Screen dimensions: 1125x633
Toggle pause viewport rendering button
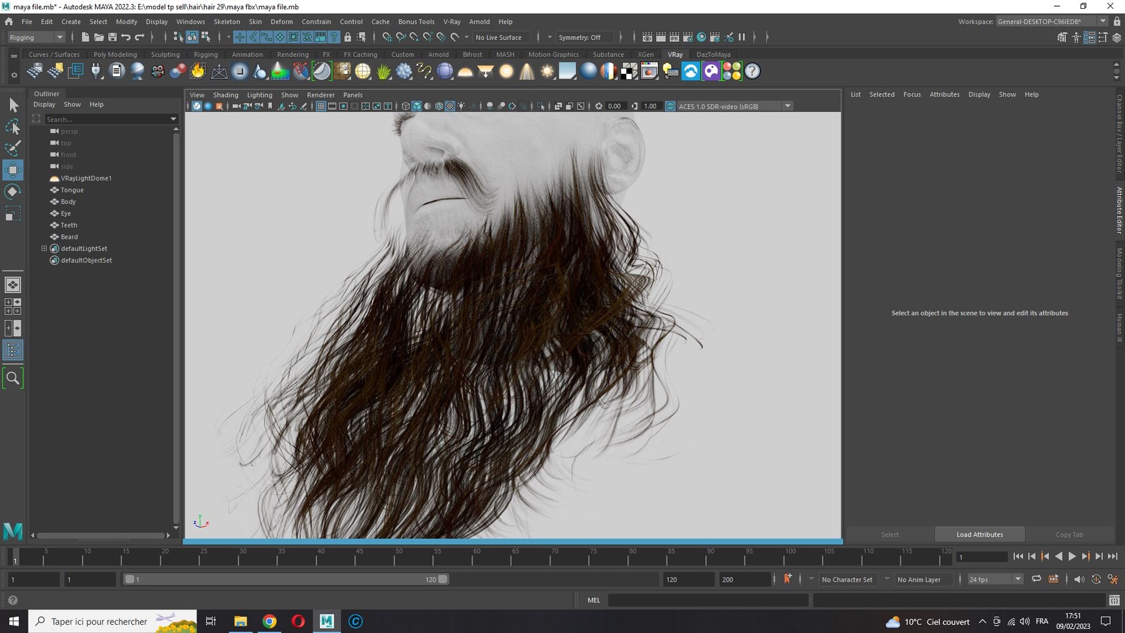742,37
